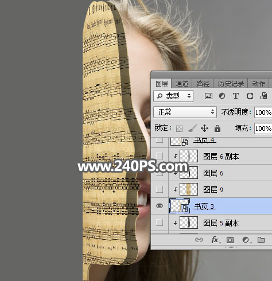Select the 图层 6 副本 layer name
Screen dimensions: 272x281
(221, 157)
